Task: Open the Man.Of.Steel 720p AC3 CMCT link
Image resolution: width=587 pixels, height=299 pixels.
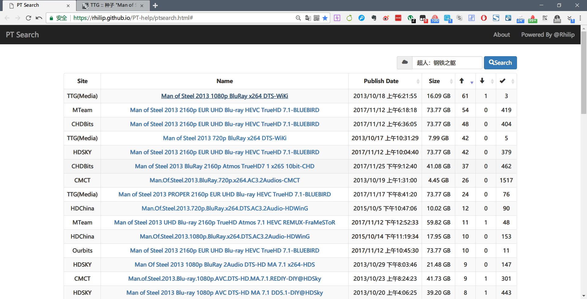Action: [x=224, y=180]
